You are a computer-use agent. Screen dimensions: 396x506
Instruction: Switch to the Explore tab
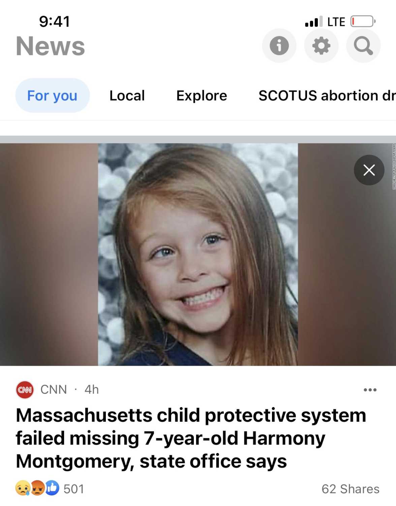coord(202,95)
